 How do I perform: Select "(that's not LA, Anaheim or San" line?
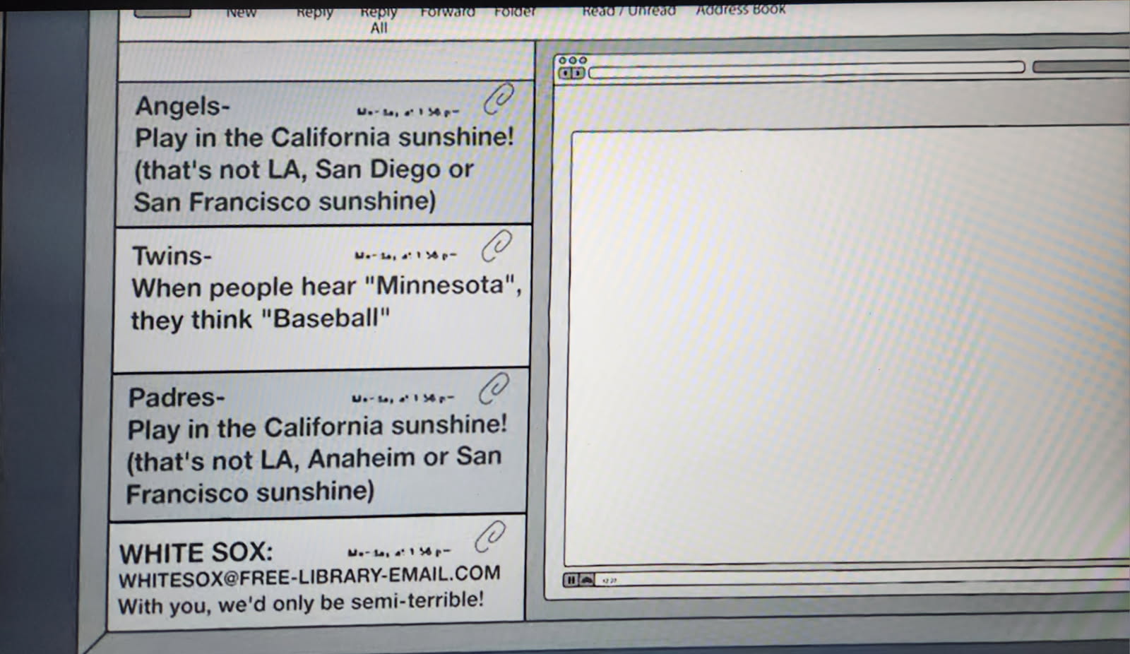click(x=314, y=460)
